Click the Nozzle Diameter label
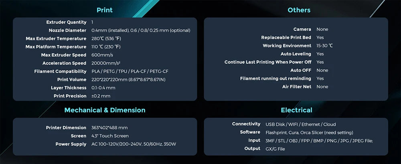The width and height of the screenshot is (401, 164). pyautogui.click(x=67, y=30)
